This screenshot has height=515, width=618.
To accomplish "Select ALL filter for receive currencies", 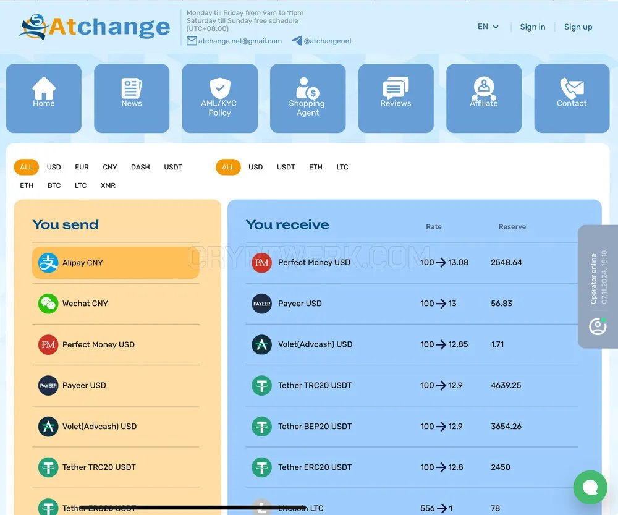I will click(228, 167).
